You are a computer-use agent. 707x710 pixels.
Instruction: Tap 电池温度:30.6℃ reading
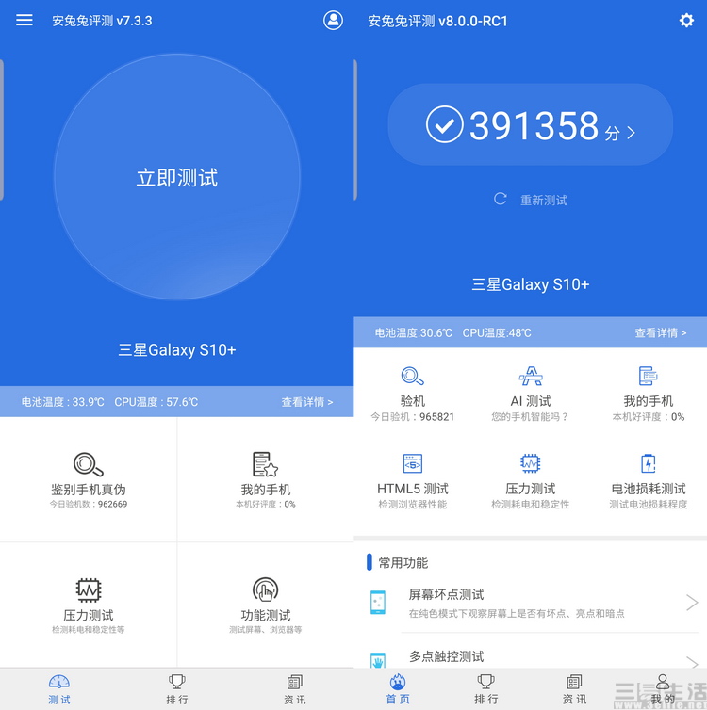(x=413, y=333)
